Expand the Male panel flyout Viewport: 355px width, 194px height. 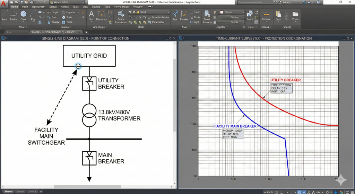23,27
